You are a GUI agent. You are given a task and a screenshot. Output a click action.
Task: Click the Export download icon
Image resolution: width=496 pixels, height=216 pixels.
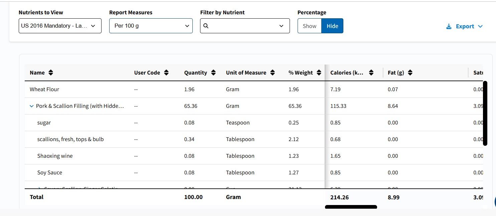[449, 26]
